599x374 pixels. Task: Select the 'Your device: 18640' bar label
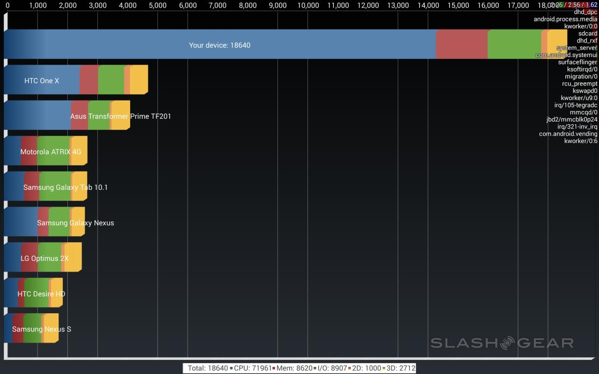point(219,45)
